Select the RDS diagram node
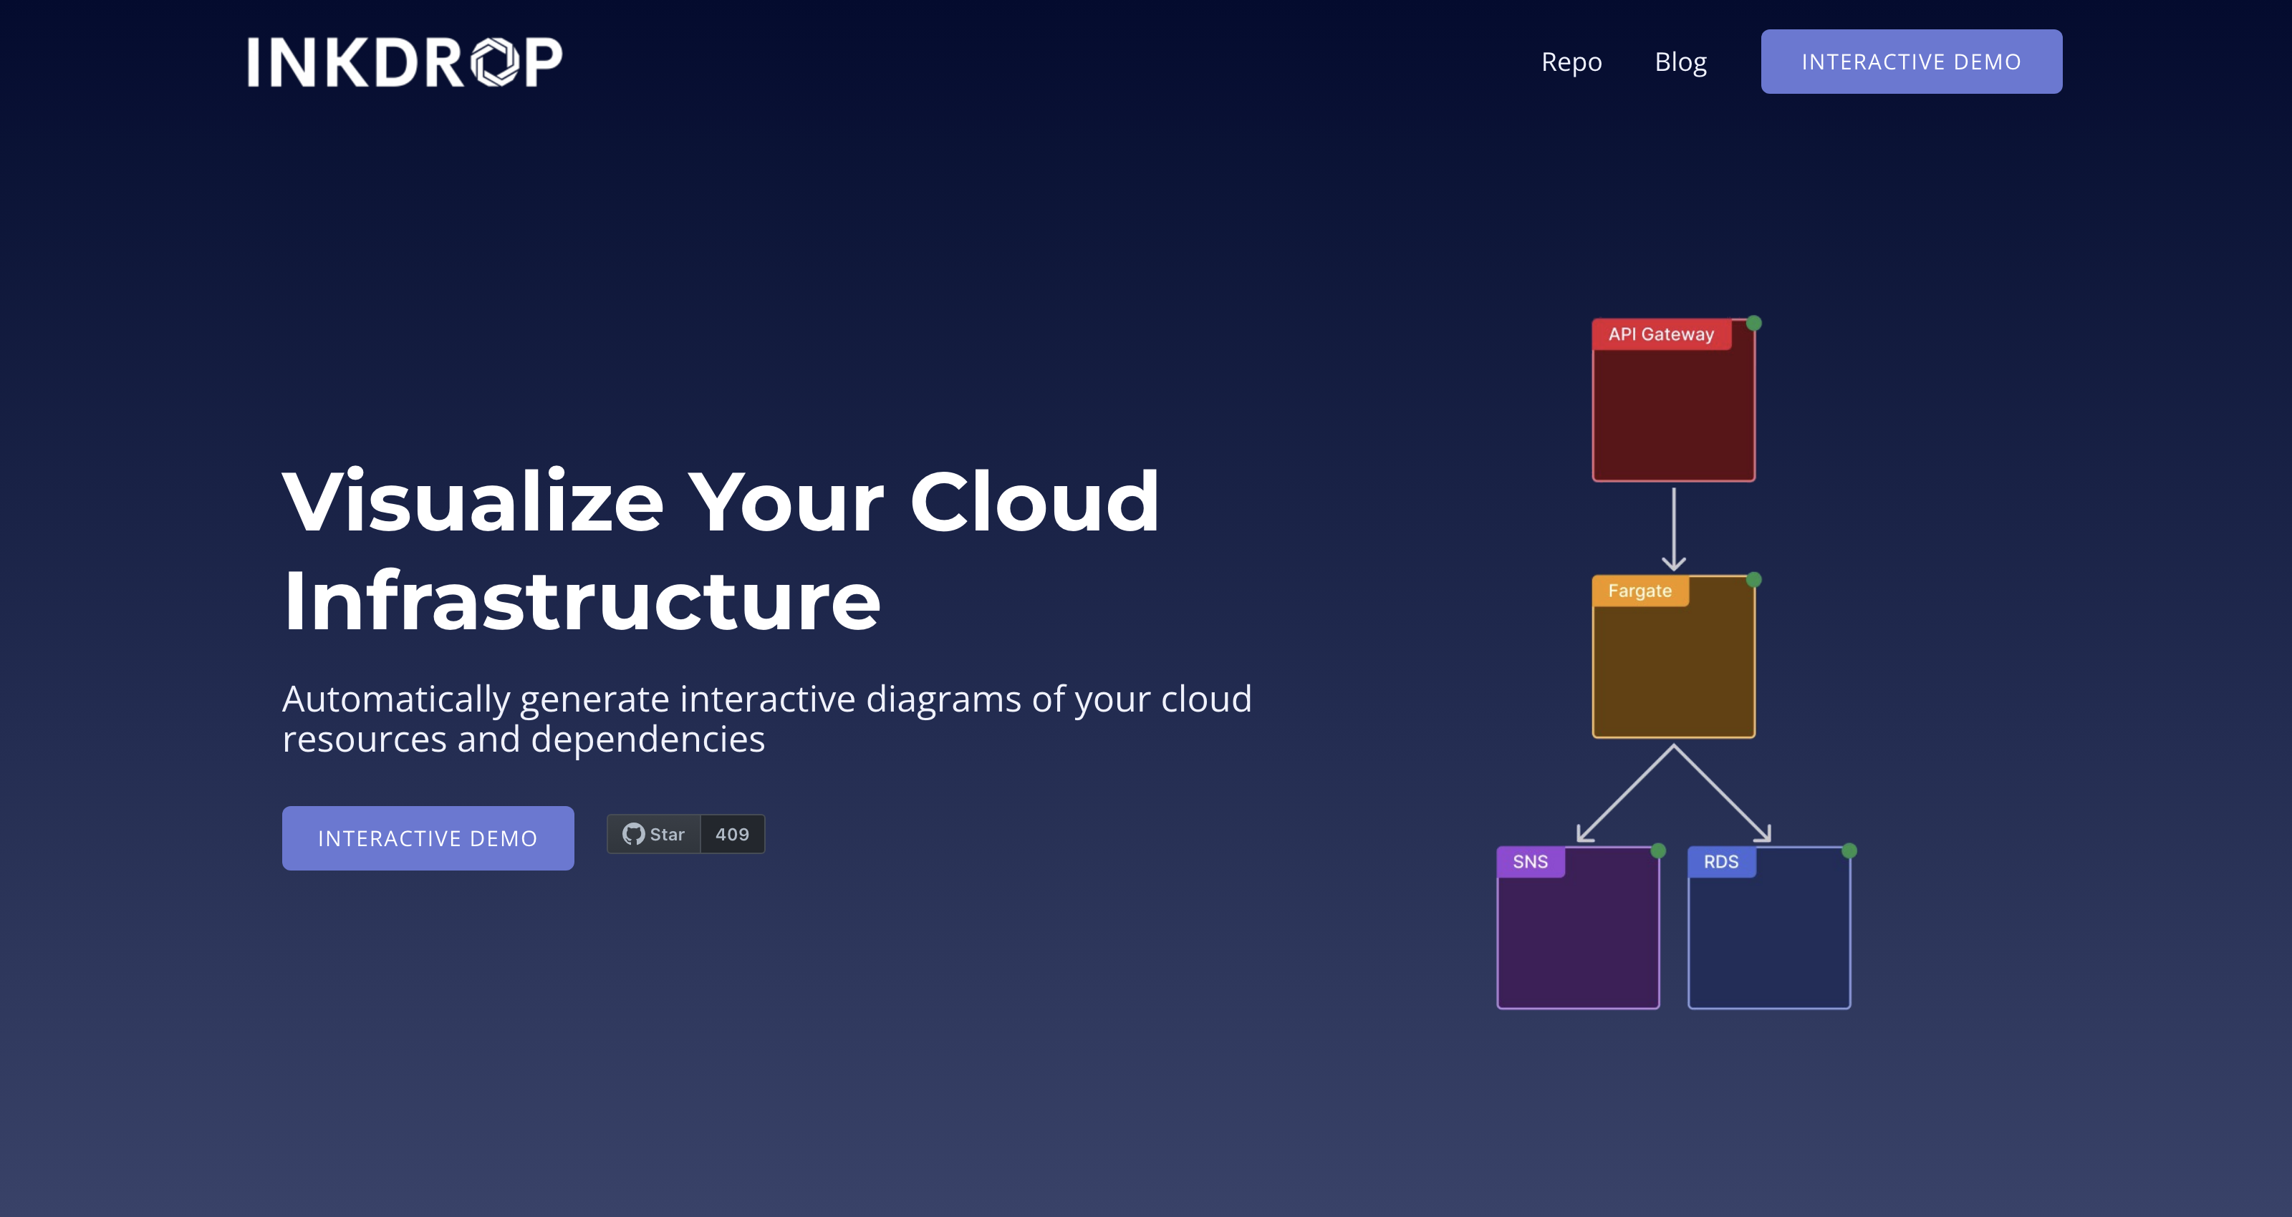This screenshot has width=2292, height=1217. pos(1769,928)
